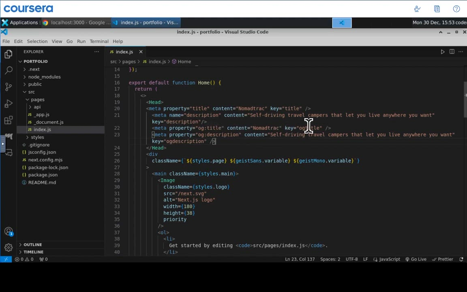Open the Edit menu

(18, 41)
